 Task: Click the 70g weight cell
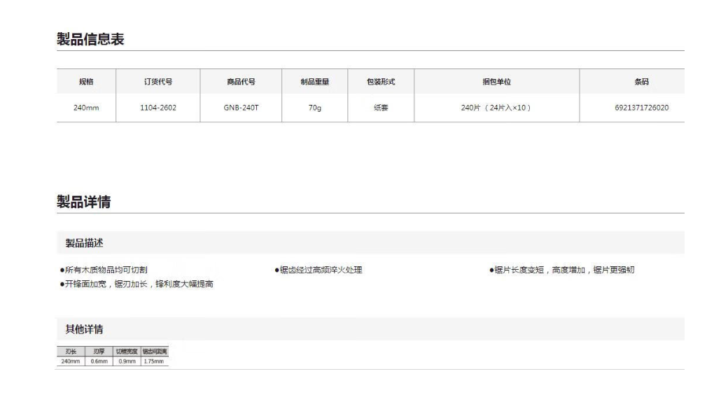pyautogui.click(x=314, y=108)
